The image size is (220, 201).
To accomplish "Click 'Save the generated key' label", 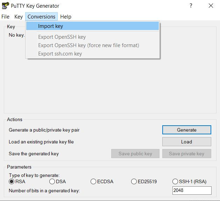I will coord(34,154).
